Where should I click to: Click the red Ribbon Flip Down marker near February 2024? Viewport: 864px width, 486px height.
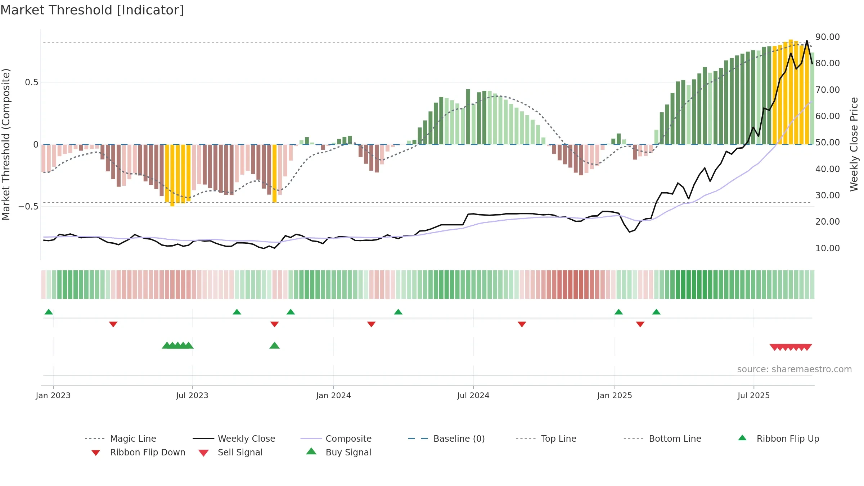(x=372, y=324)
